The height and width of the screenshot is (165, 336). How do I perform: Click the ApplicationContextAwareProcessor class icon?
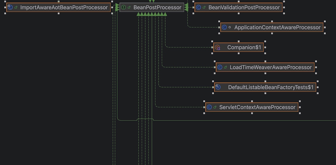[x=224, y=28]
